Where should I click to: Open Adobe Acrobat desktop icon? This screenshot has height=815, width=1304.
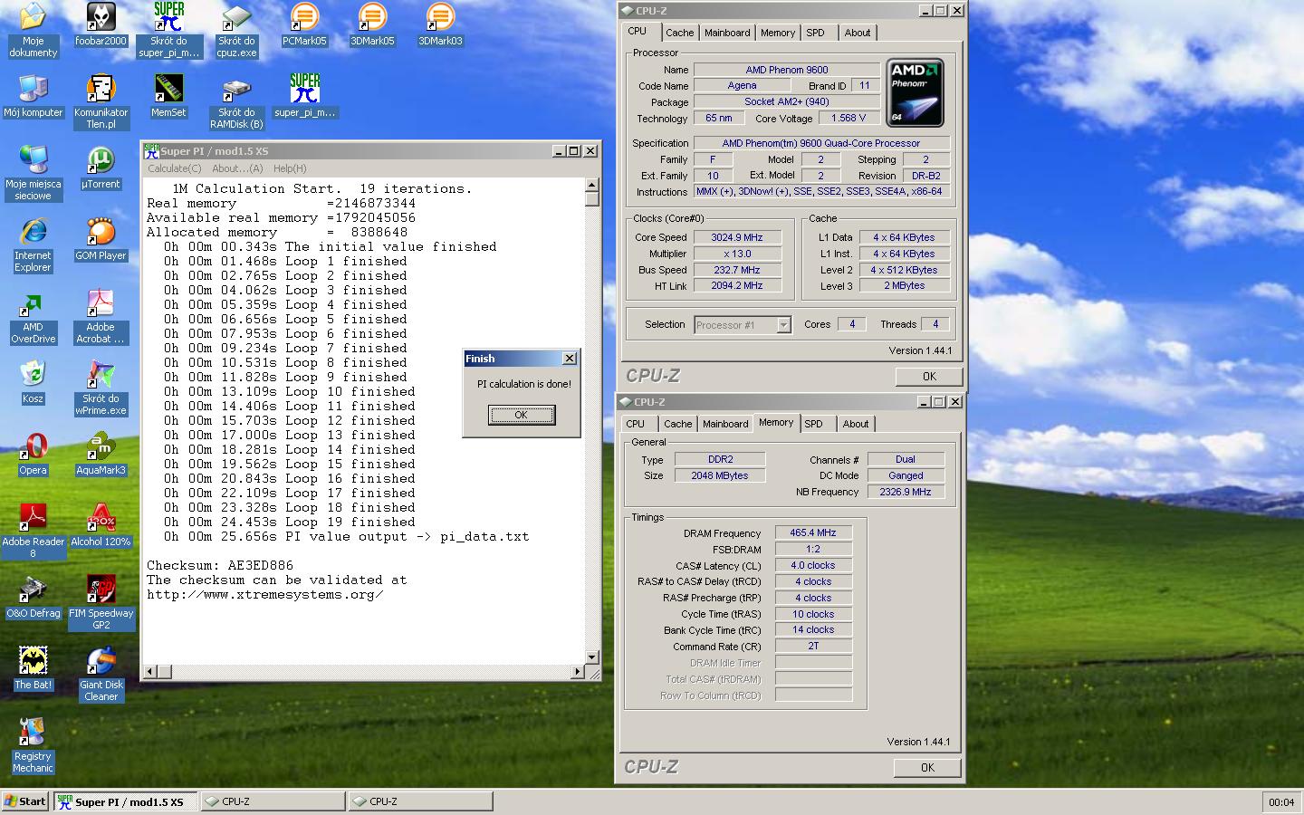pos(101,317)
